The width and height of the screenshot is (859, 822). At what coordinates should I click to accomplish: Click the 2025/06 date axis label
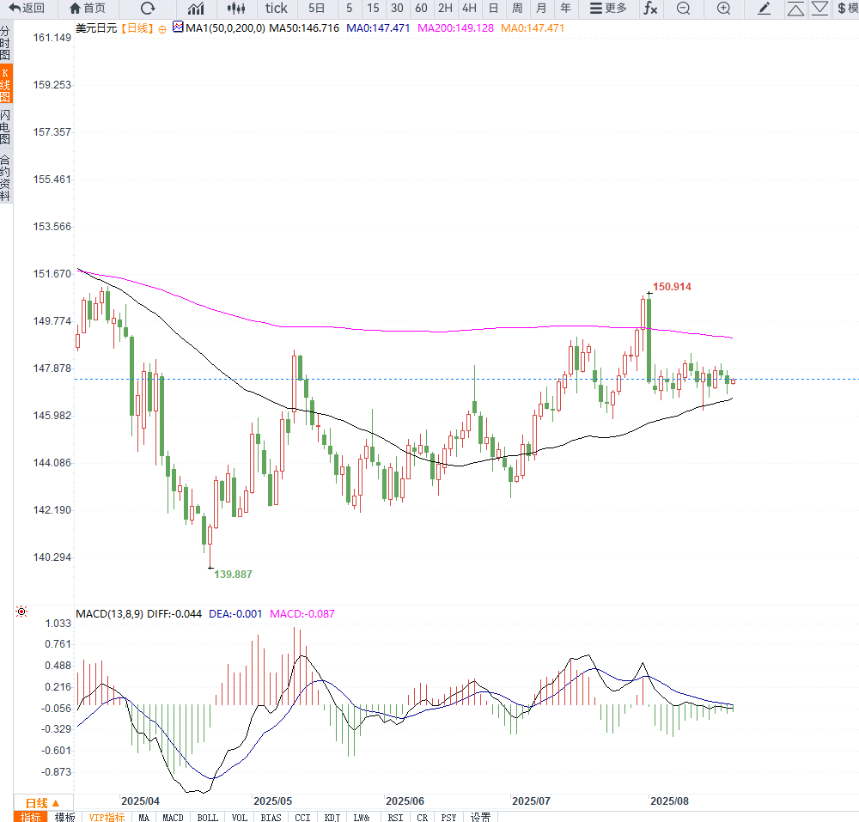pos(405,801)
